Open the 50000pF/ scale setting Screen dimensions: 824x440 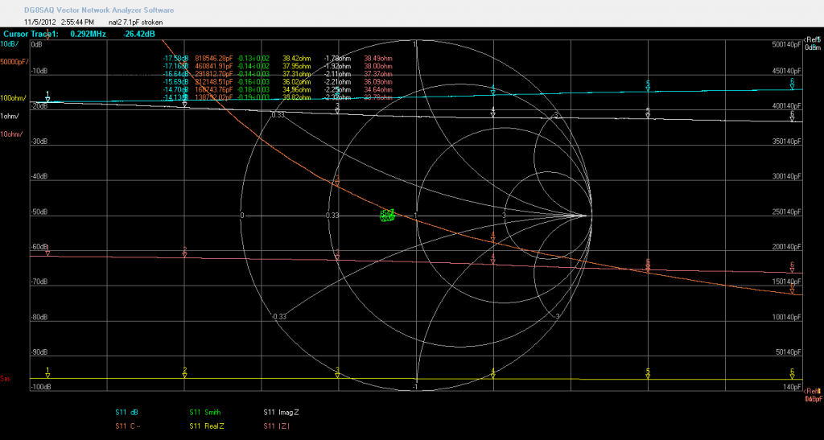tap(14, 61)
